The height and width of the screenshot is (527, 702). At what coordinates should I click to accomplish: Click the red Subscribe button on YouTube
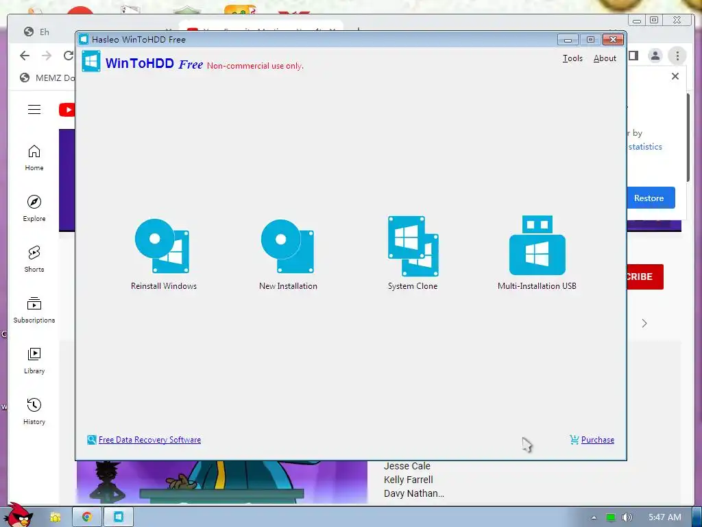click(x=644, y=277)
